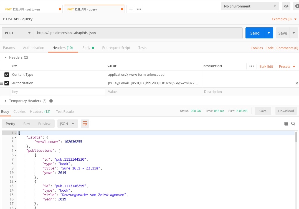This screenshot has height=209, width=299.
Task: Switch response view to Preview
Action: coord(44,124)
